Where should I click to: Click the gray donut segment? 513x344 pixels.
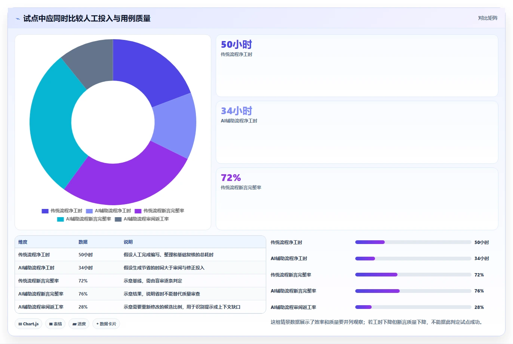click(92, 62)
